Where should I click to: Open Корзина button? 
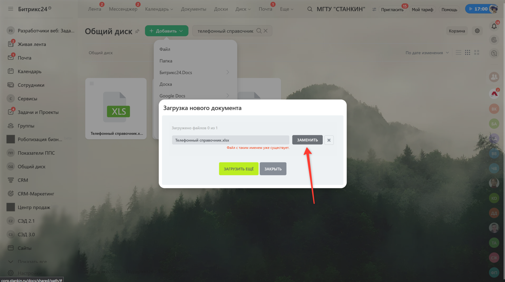(457, 31)
